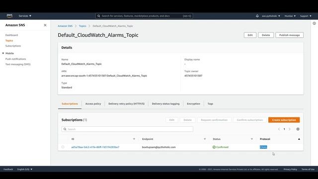Viewport: 318px width, 179px height.
Task: Open the Tags tab
Action: pos(210,104)
